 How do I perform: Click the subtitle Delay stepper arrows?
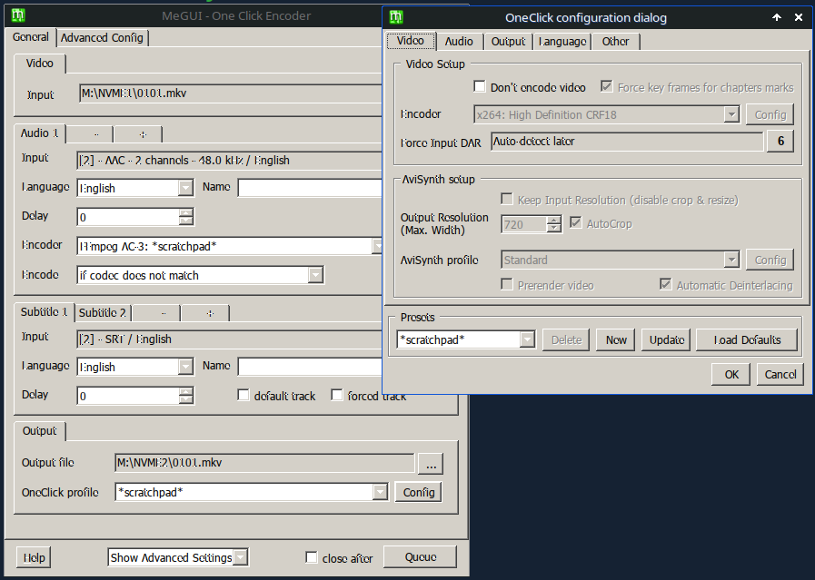186,396
